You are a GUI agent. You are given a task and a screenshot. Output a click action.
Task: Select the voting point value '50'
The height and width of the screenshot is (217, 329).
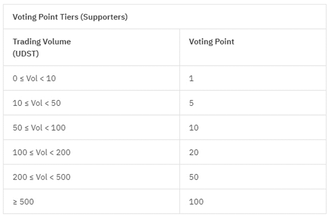click(x=194, y=177)
